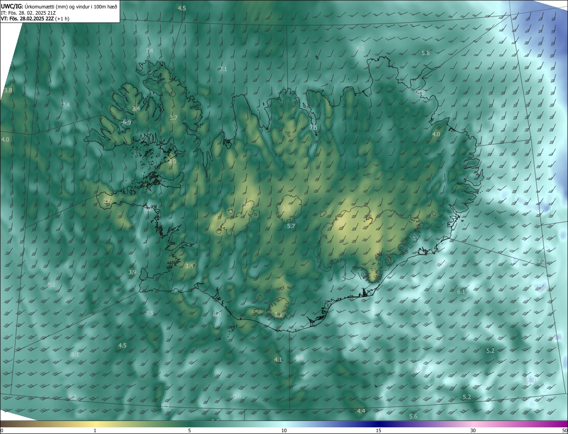
Task: Click the value '6.9' on the map
Action: point(127,122)
